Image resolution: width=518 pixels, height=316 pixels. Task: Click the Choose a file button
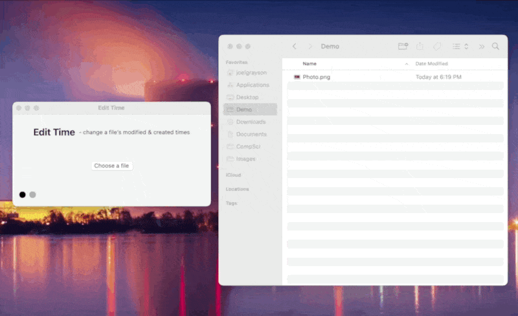point(111,166)
